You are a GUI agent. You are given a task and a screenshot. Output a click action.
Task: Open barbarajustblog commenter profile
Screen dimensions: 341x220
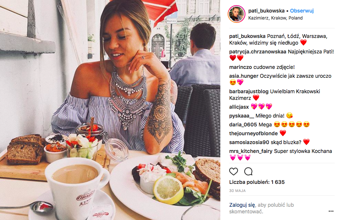[x=249, y=91]
